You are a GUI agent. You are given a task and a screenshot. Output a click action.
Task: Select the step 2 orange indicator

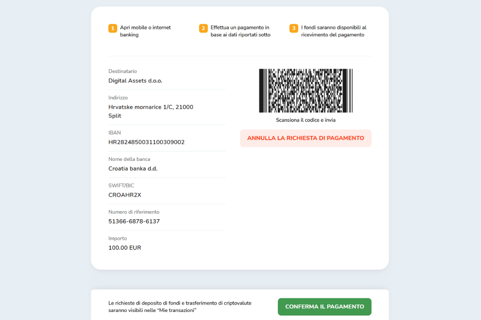tap(204, 28)
